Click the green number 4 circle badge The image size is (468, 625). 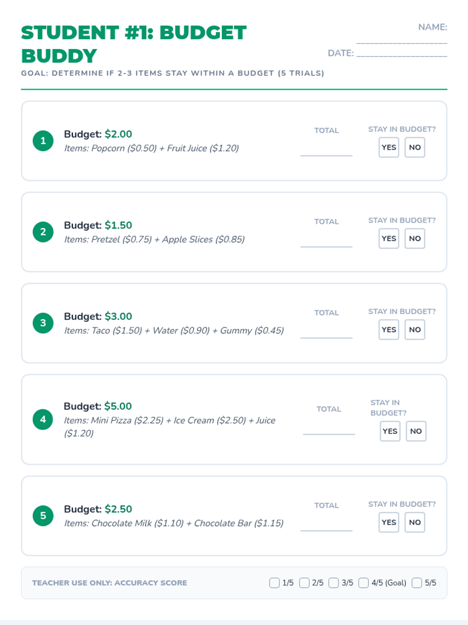click(43, 419)
